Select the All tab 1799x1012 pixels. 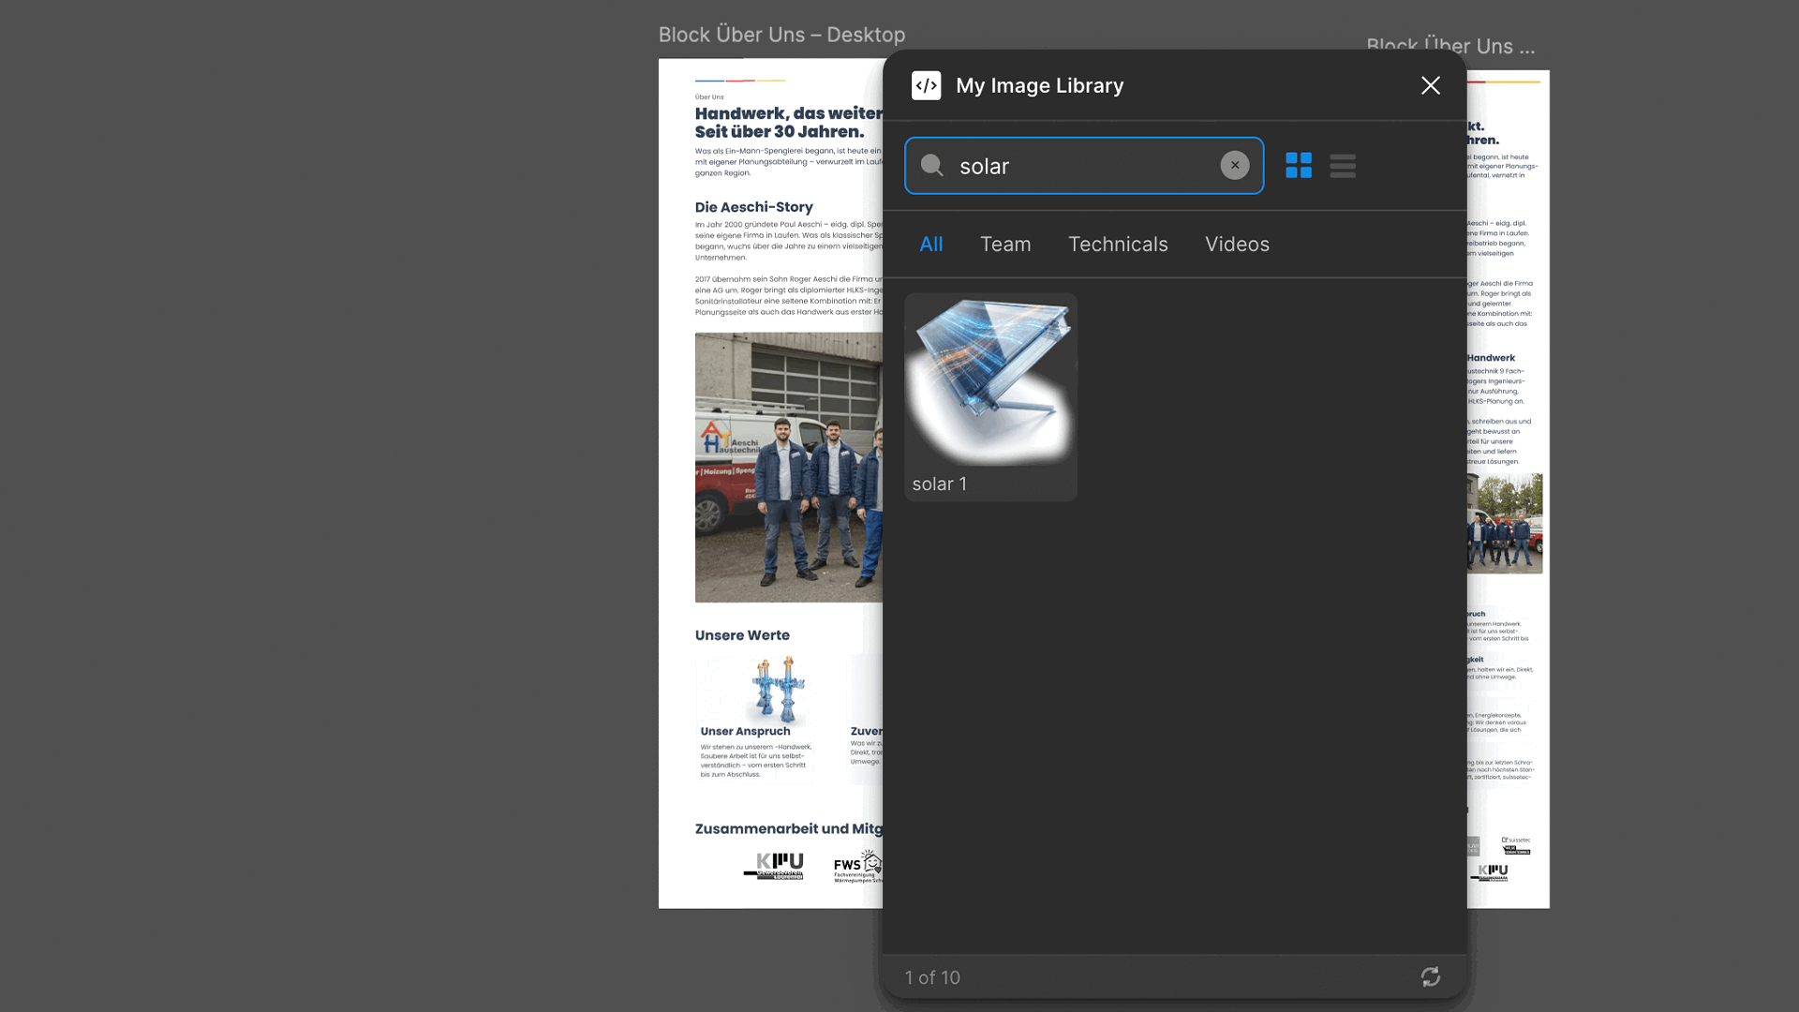coord(930,244)
